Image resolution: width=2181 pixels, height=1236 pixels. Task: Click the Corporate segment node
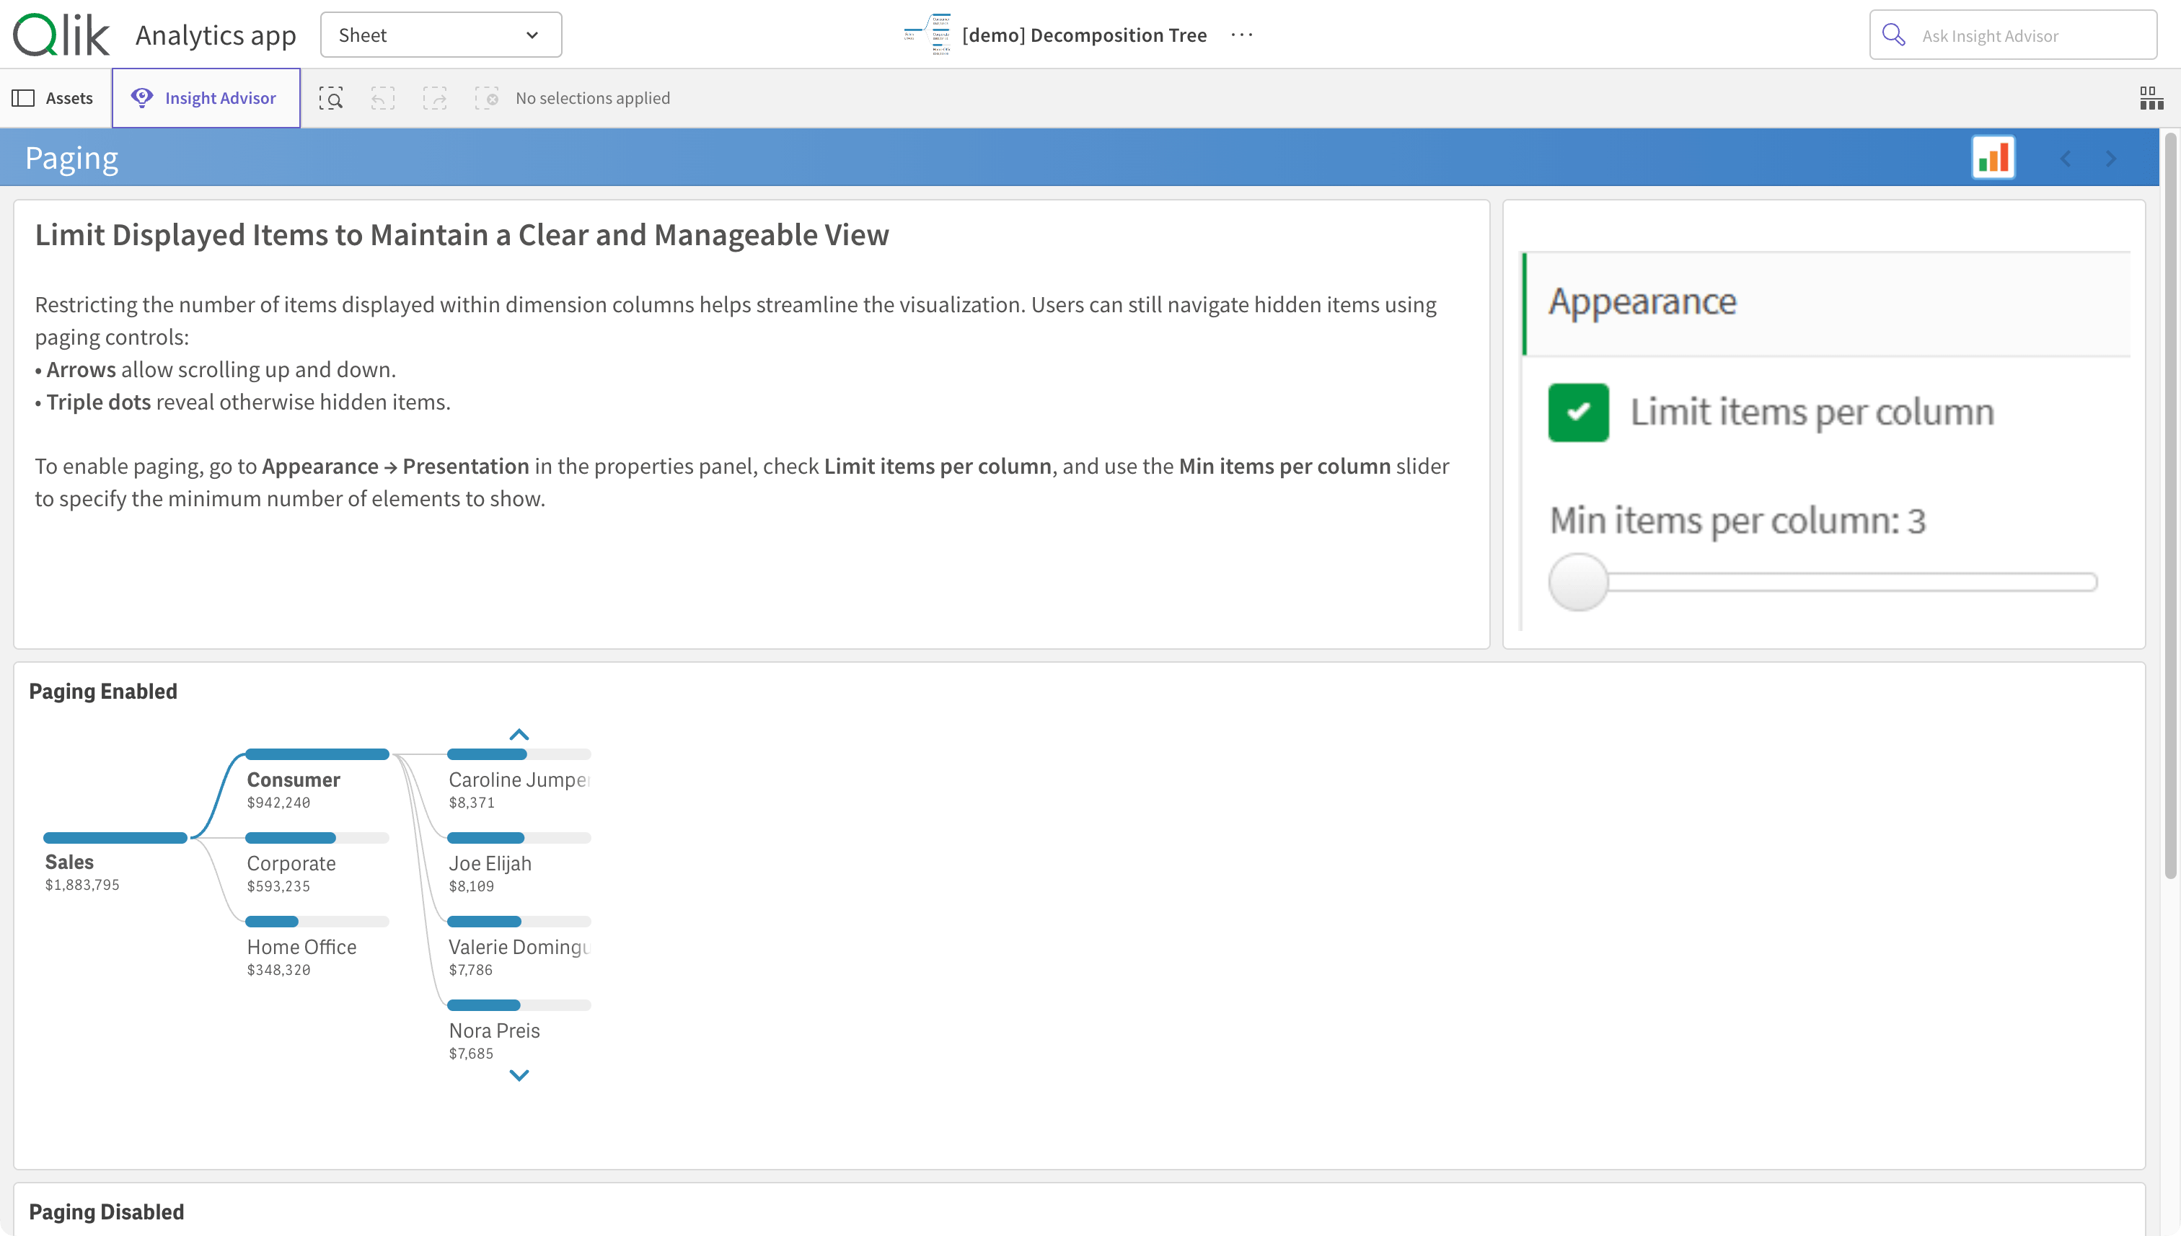coord(291,863)
